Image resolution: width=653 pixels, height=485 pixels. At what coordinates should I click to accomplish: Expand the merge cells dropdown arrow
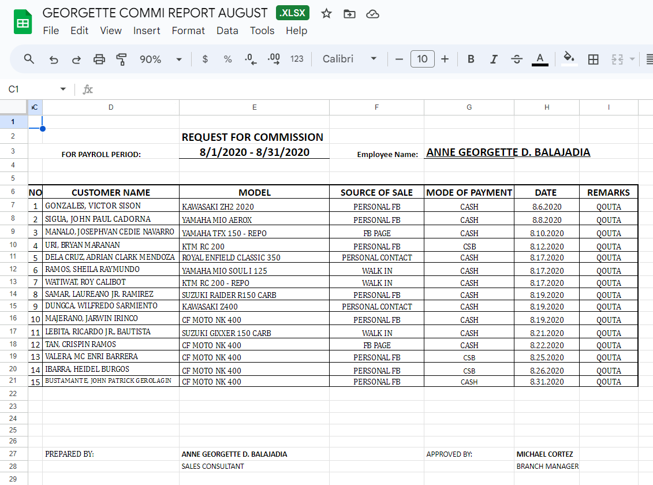tap(632, 59)
